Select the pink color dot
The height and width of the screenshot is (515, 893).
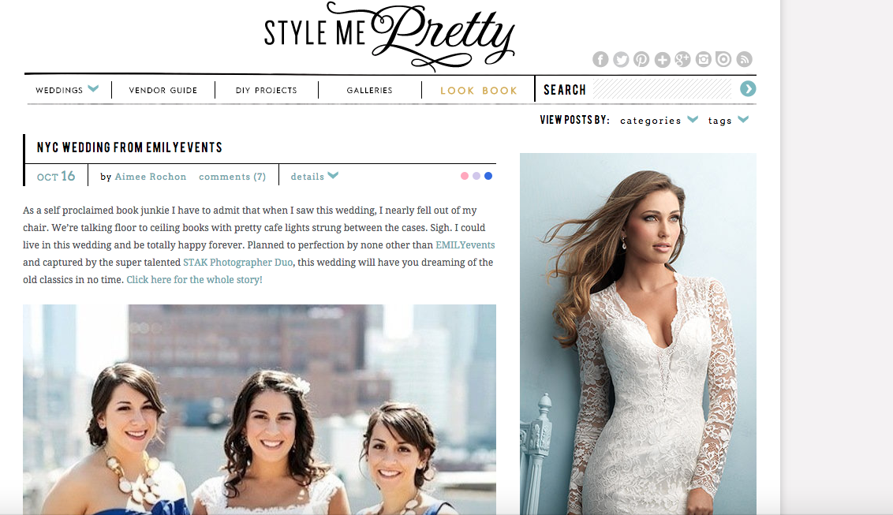(x=465, y=176)
